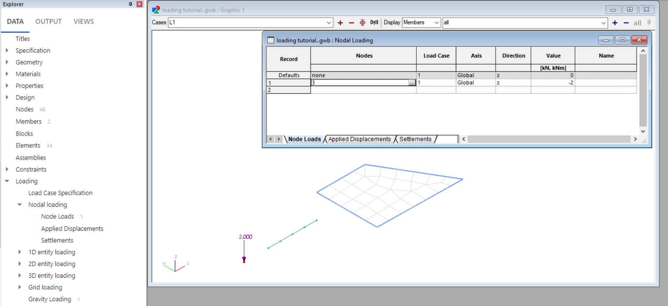The width and height of the screenshot is (668, 306).
Task: Click the red envelope cases icon
Action: 363,23
